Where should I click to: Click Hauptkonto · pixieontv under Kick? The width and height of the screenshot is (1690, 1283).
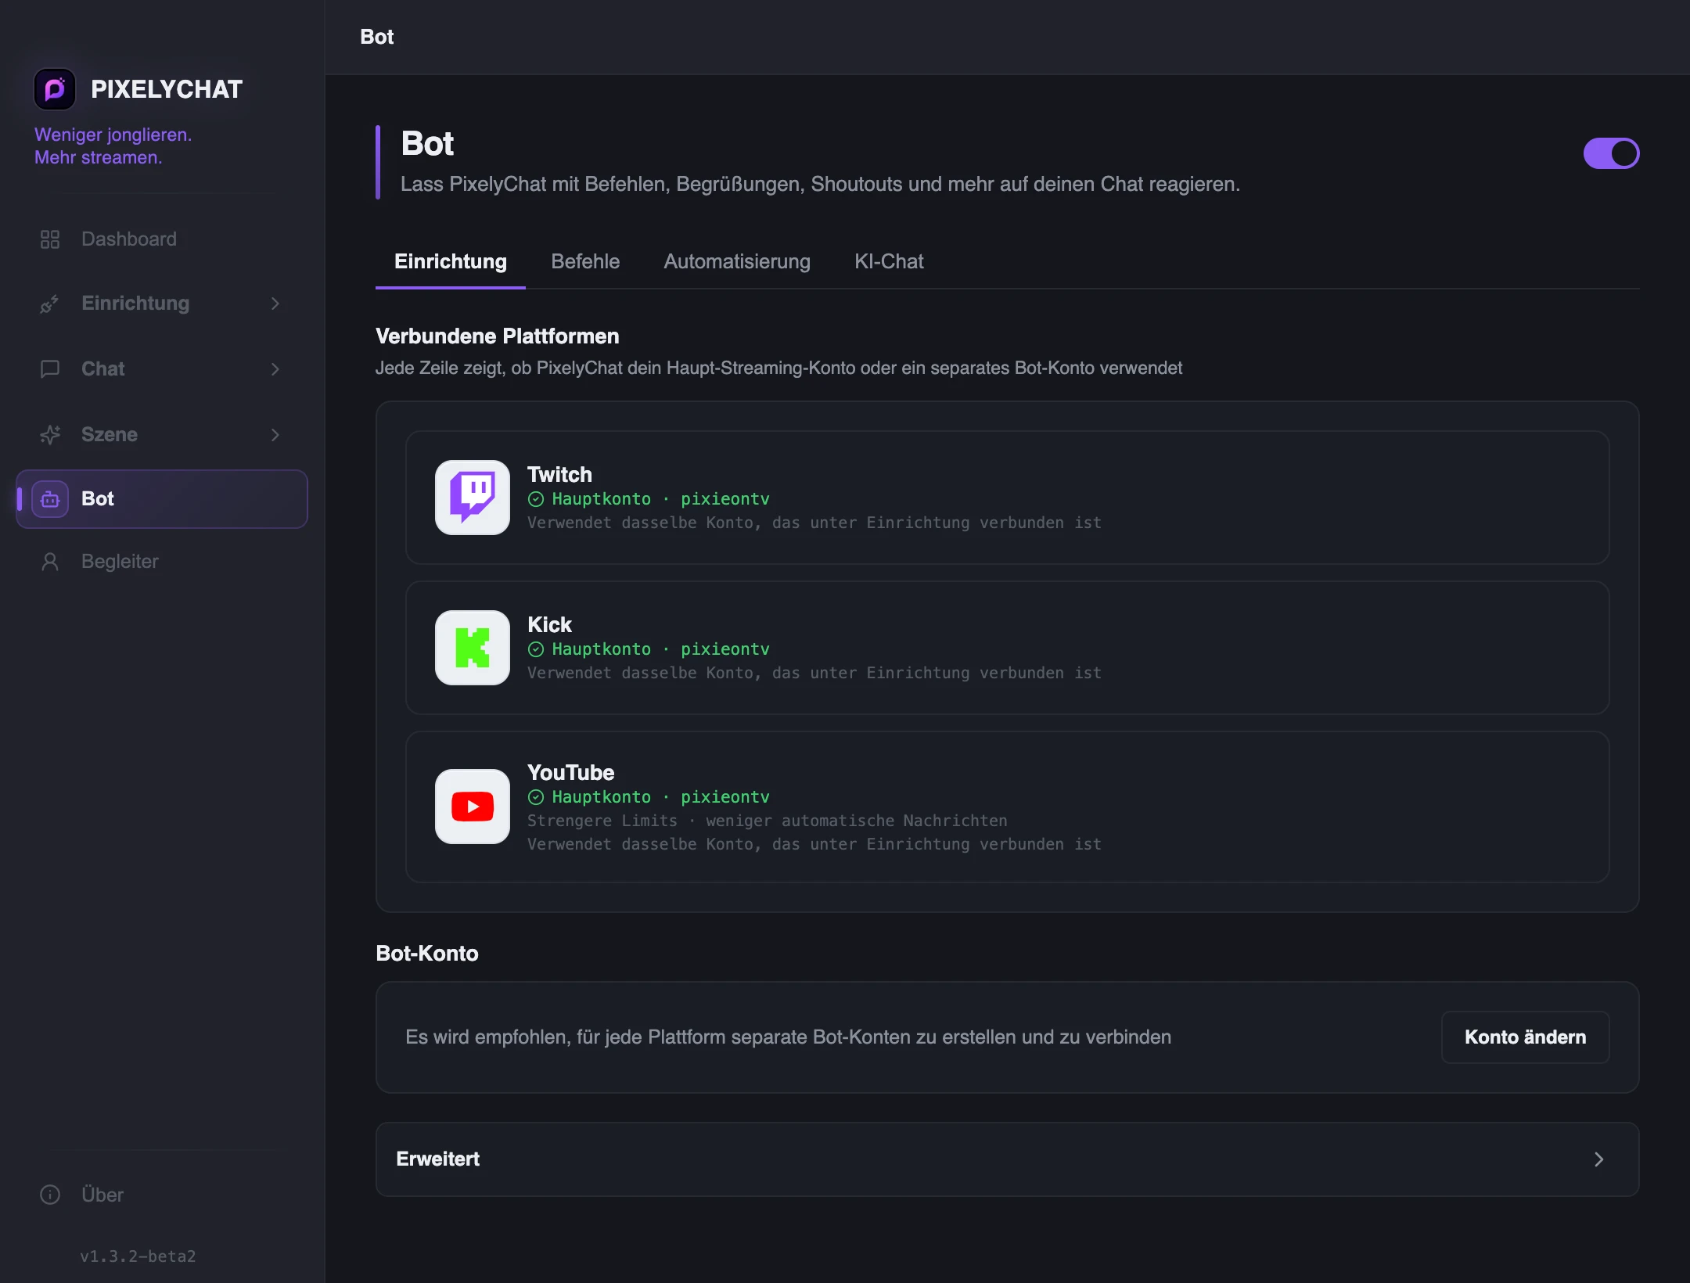(661, 649)
